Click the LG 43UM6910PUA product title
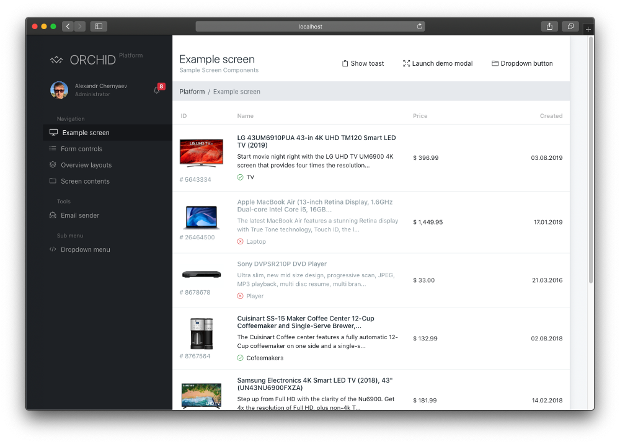 pyautogui.click(x=316, y=141)
